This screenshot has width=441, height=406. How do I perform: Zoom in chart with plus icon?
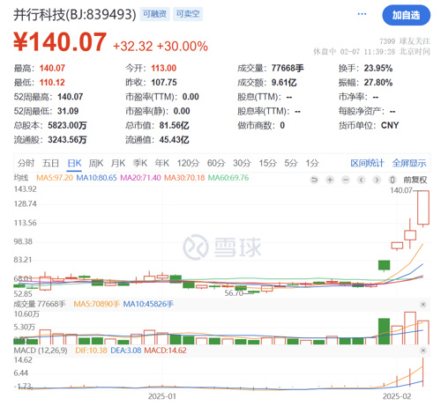click(330, 180)
